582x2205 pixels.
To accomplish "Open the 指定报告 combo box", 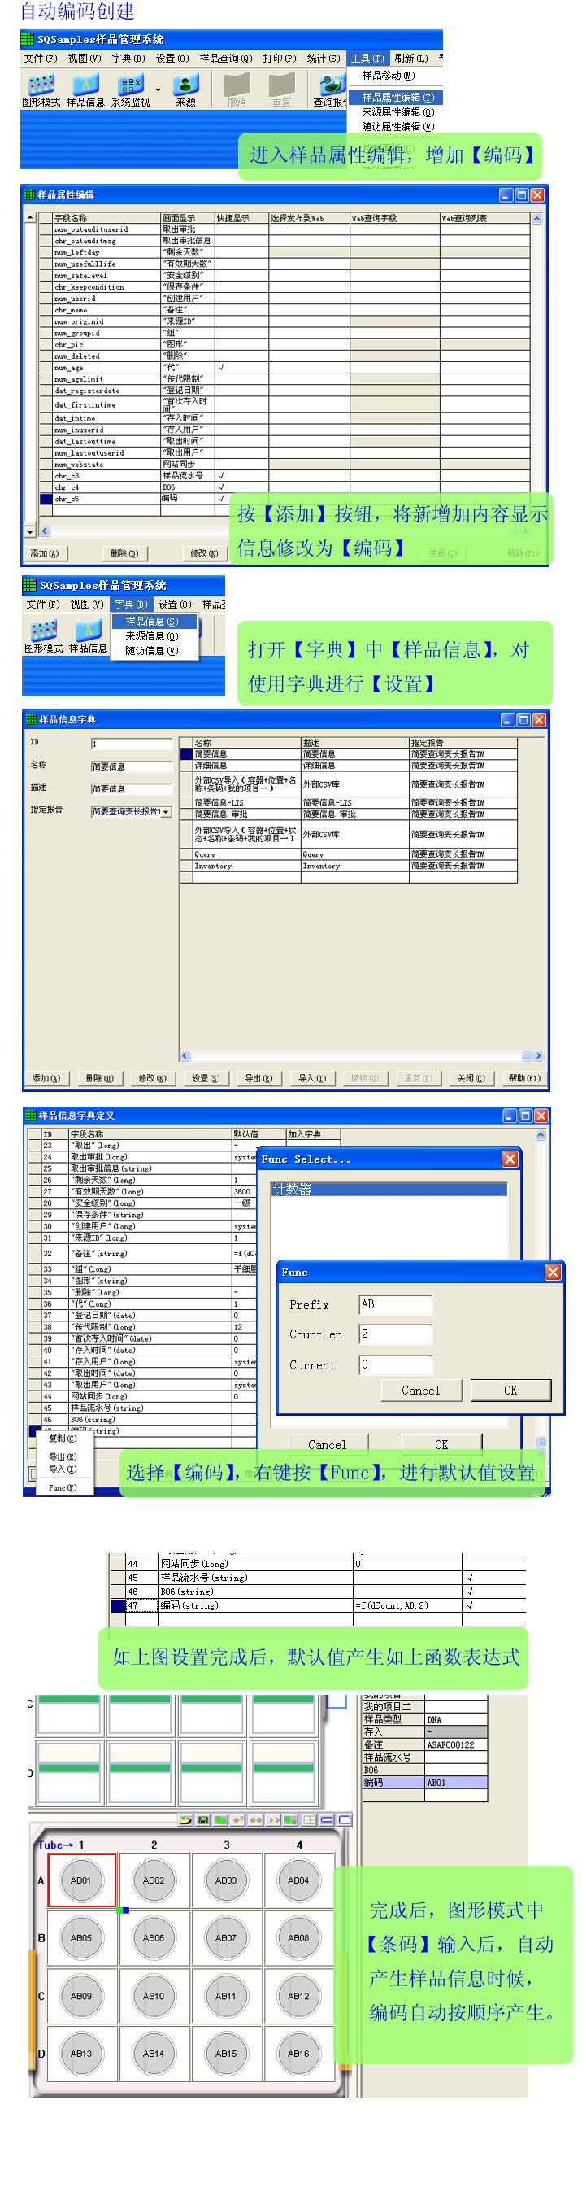I will tap(132, 810).
